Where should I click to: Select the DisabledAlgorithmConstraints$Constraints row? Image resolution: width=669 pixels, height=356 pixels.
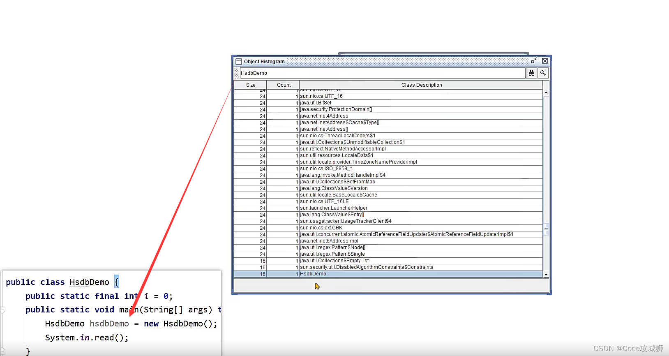tap(388, 267)
